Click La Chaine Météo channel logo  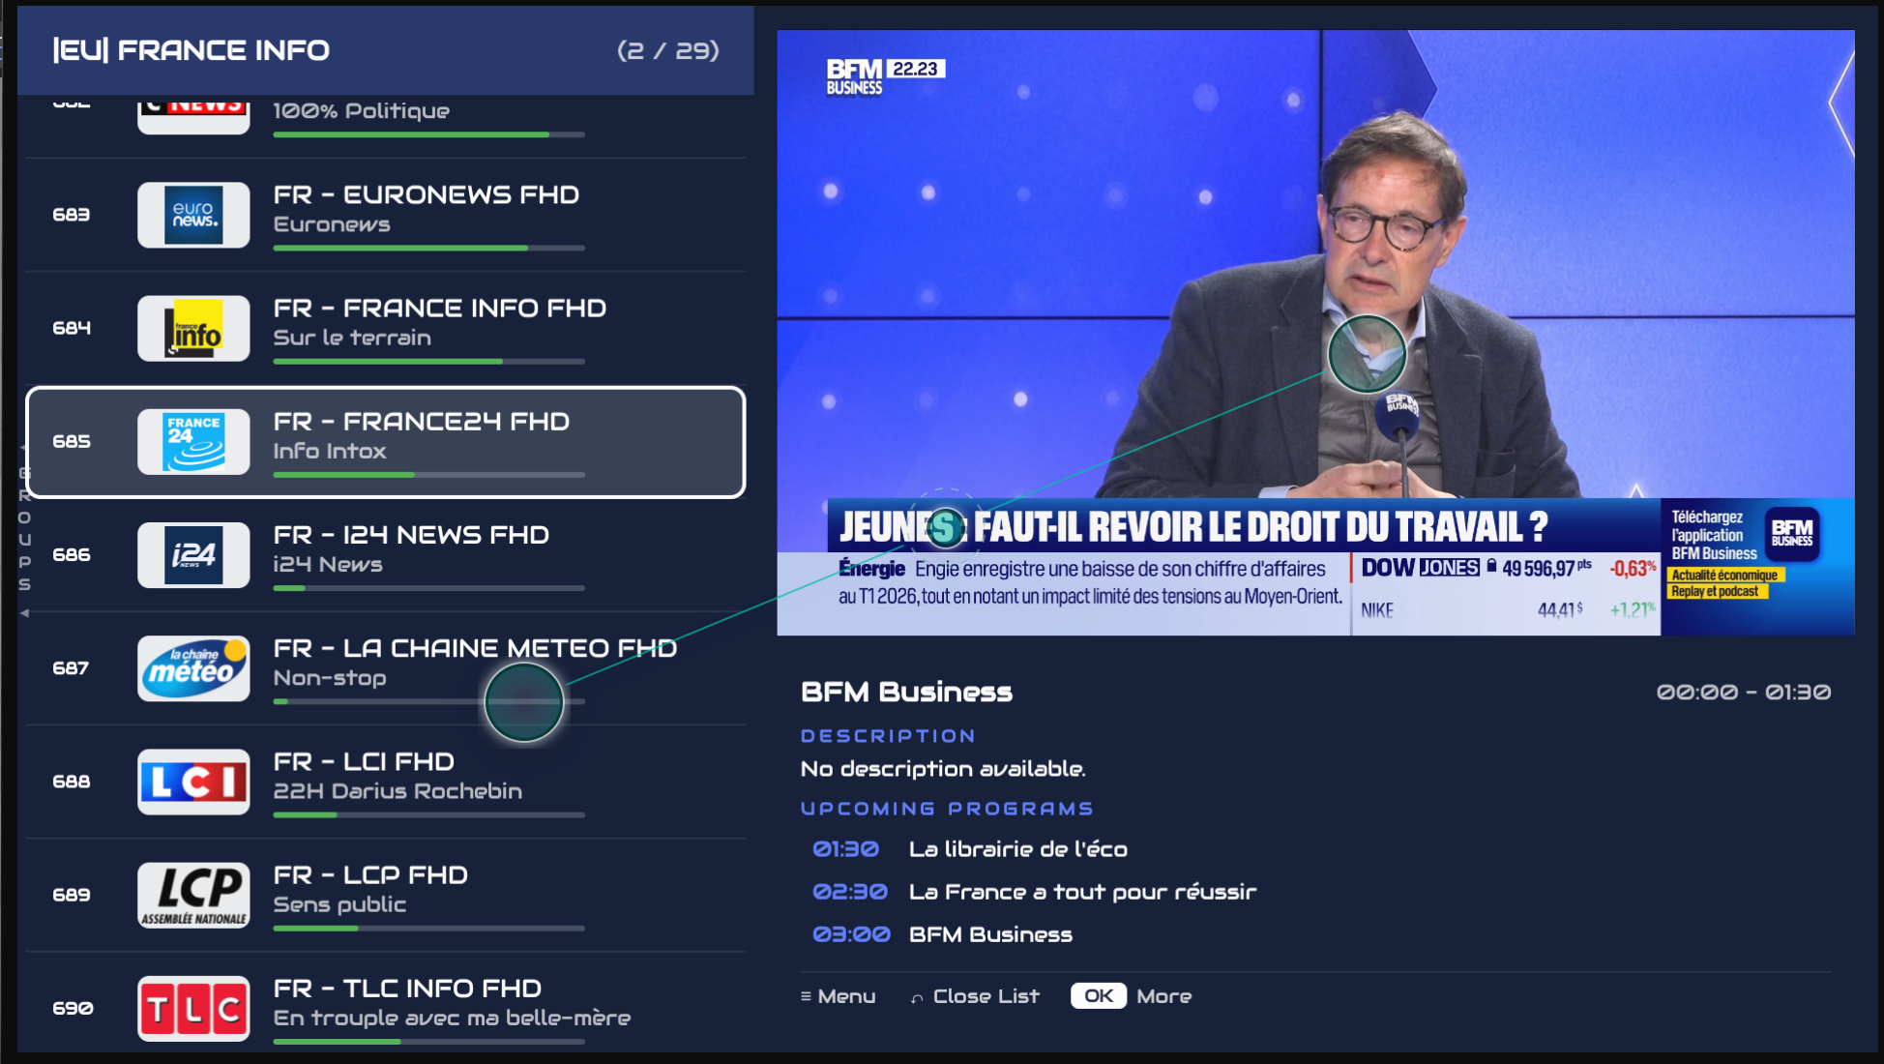pyautogui.click(x=193, y=668)
